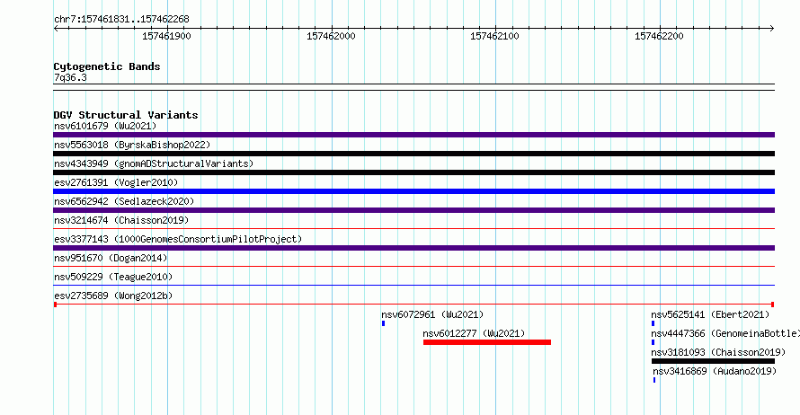Select nsv6012277 (Wu2021) label
Screen dimensions: 800x415
click(474, 333)
